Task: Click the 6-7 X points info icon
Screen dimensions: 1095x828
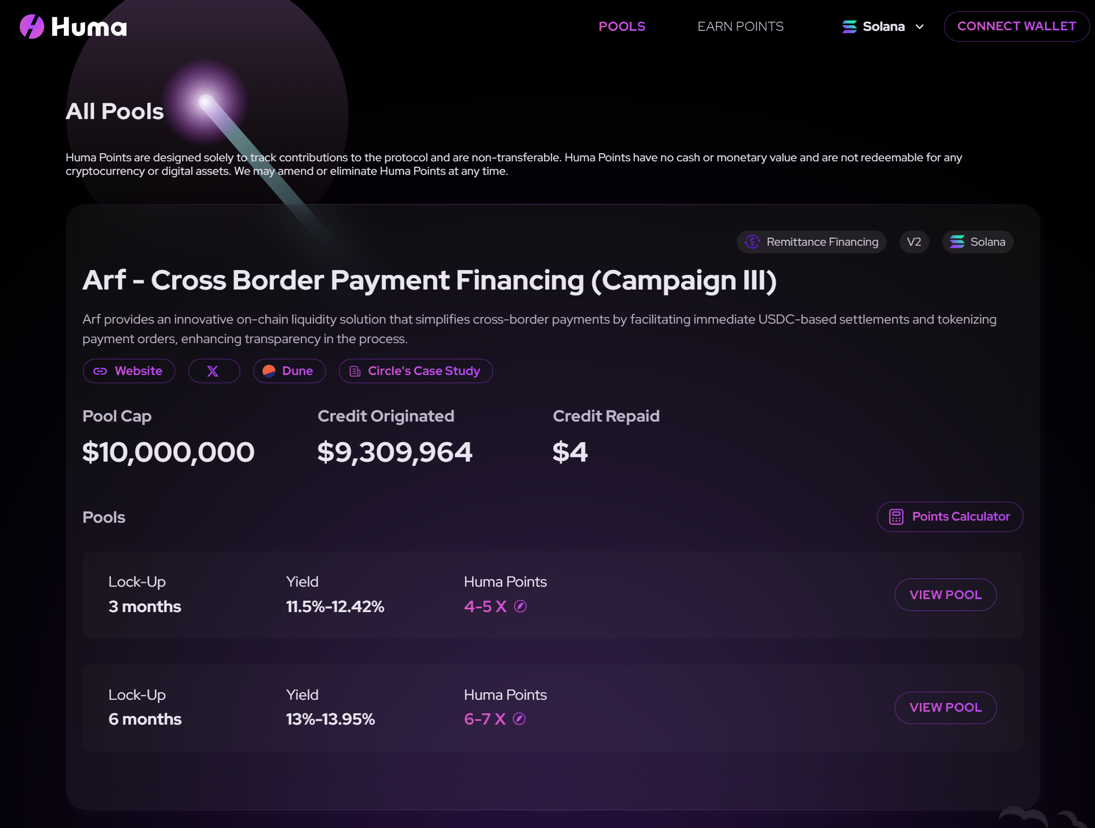Action: click(x=519, y=719)
